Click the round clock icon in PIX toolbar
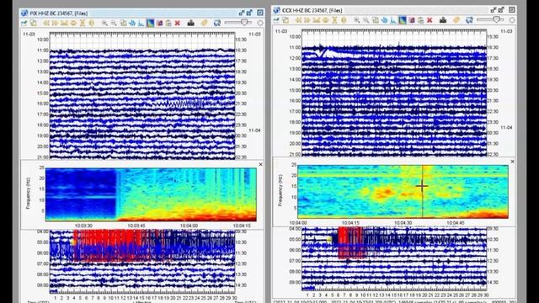The width and height of the screenshot is (539, 303). tap(92, 23)
